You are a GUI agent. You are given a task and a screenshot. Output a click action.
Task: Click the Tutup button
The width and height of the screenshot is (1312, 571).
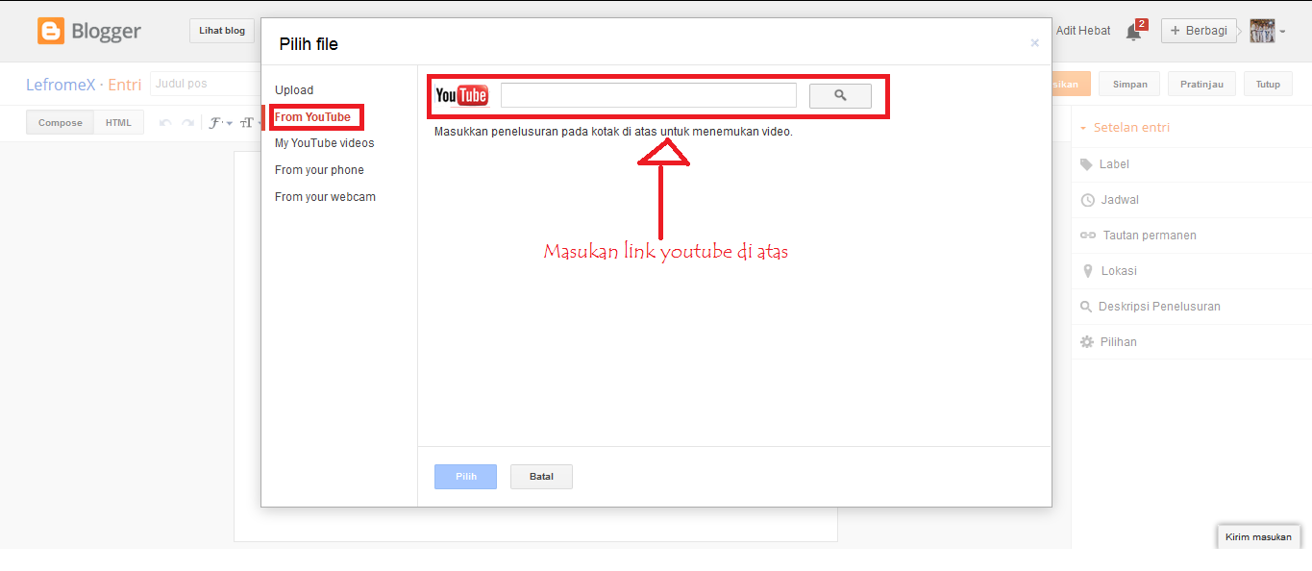point(1268,85)
